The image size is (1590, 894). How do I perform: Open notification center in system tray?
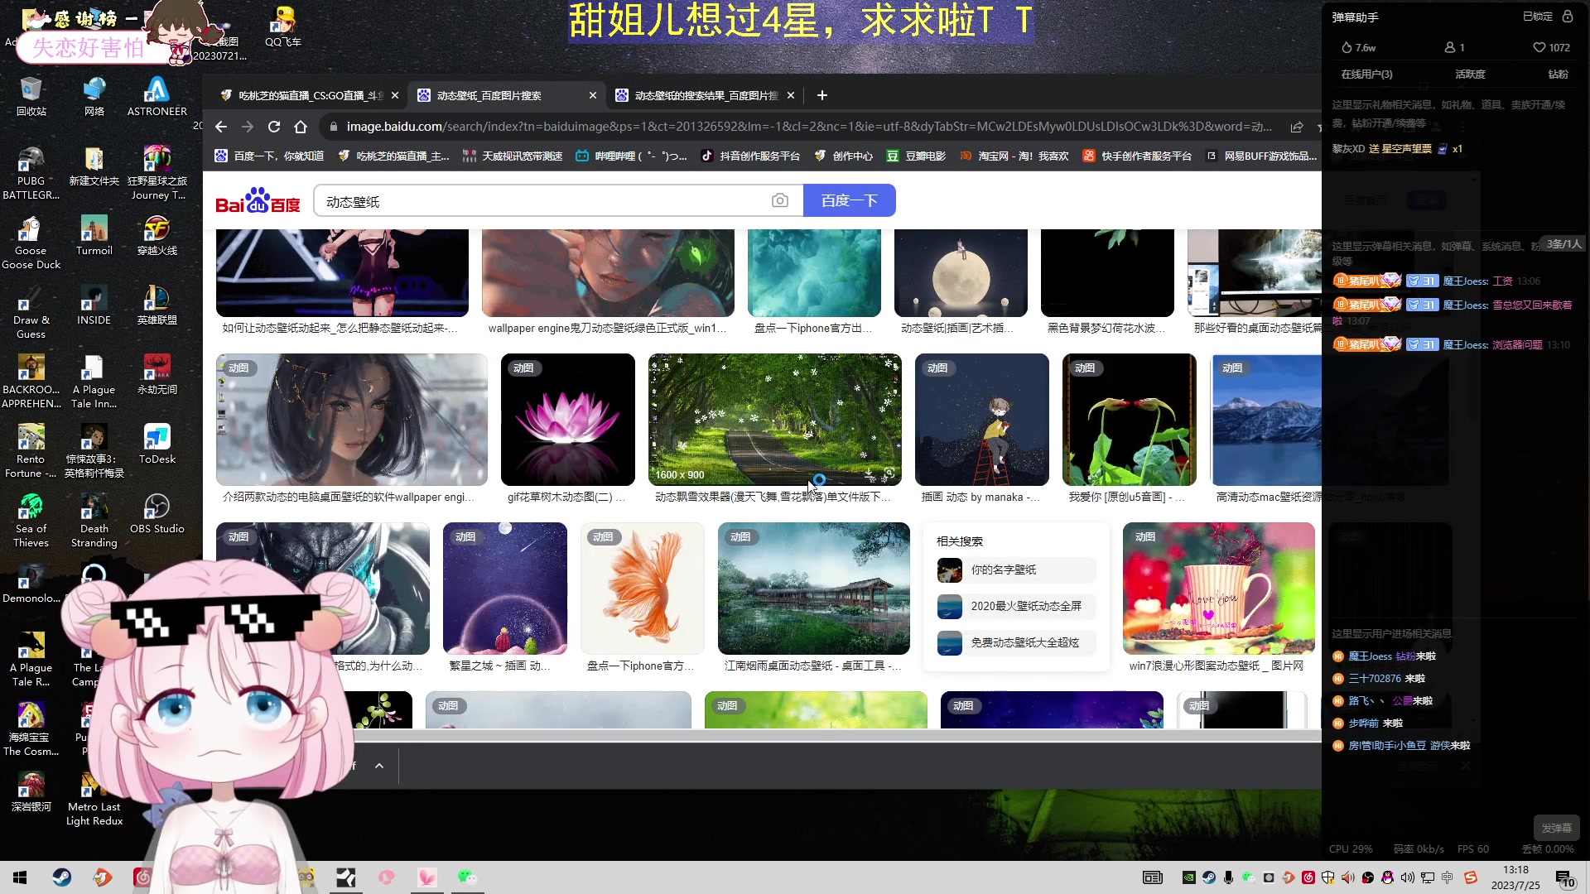pos(1564,878)
